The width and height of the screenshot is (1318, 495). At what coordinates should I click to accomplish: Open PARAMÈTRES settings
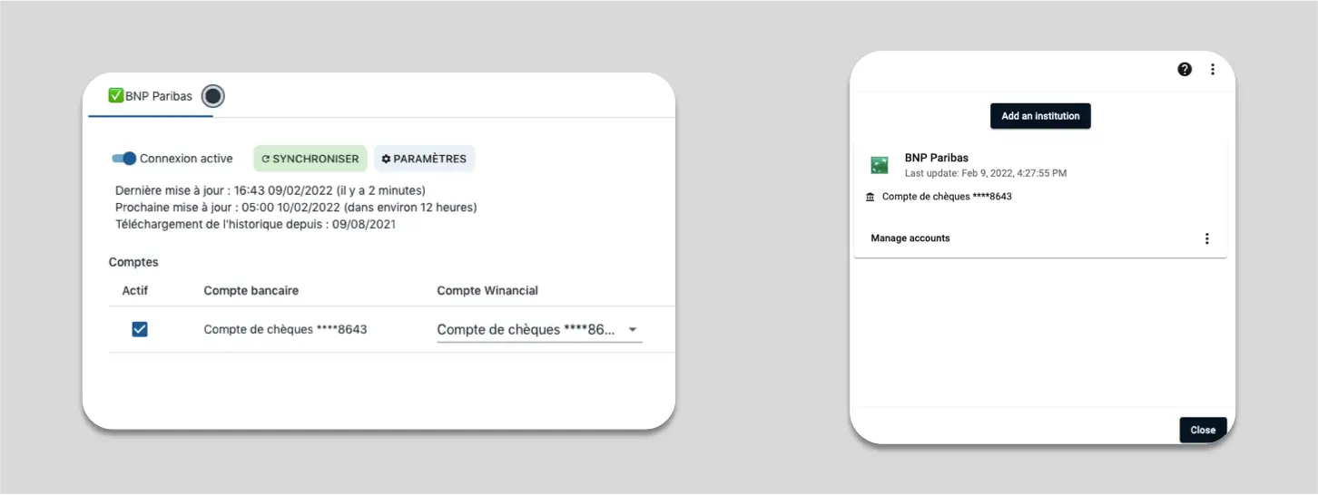[x=424, y=159]
